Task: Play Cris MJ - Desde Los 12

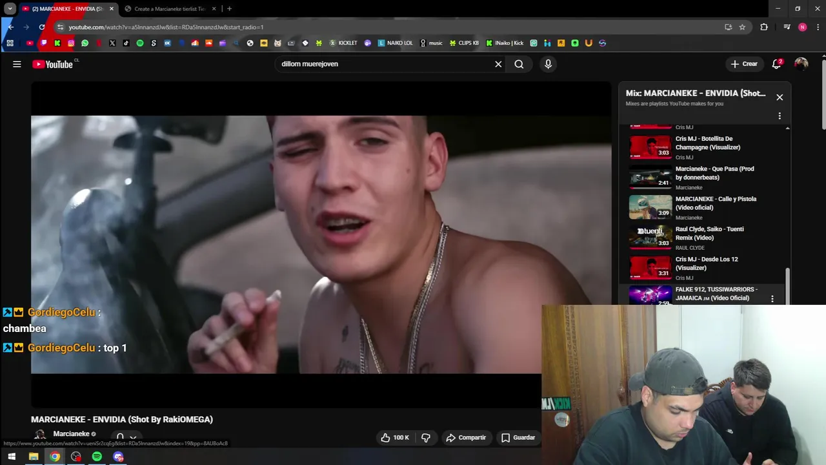Action: [703, 268]
